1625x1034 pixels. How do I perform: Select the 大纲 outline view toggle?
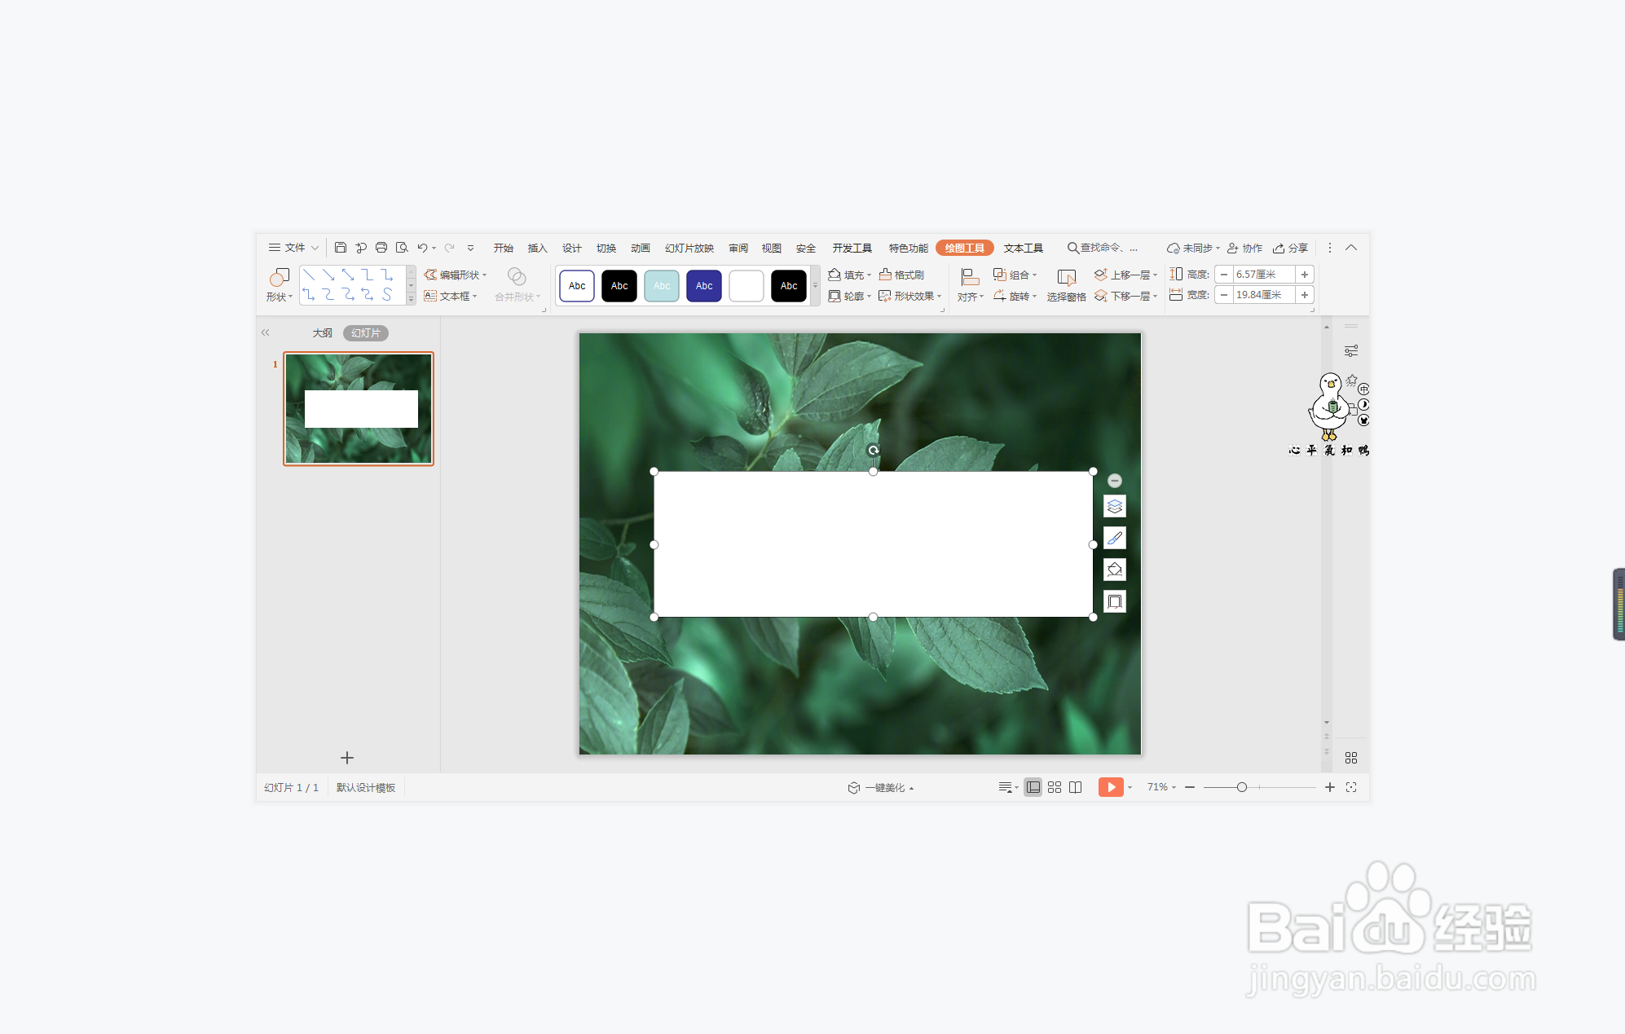tap(322, 332)
